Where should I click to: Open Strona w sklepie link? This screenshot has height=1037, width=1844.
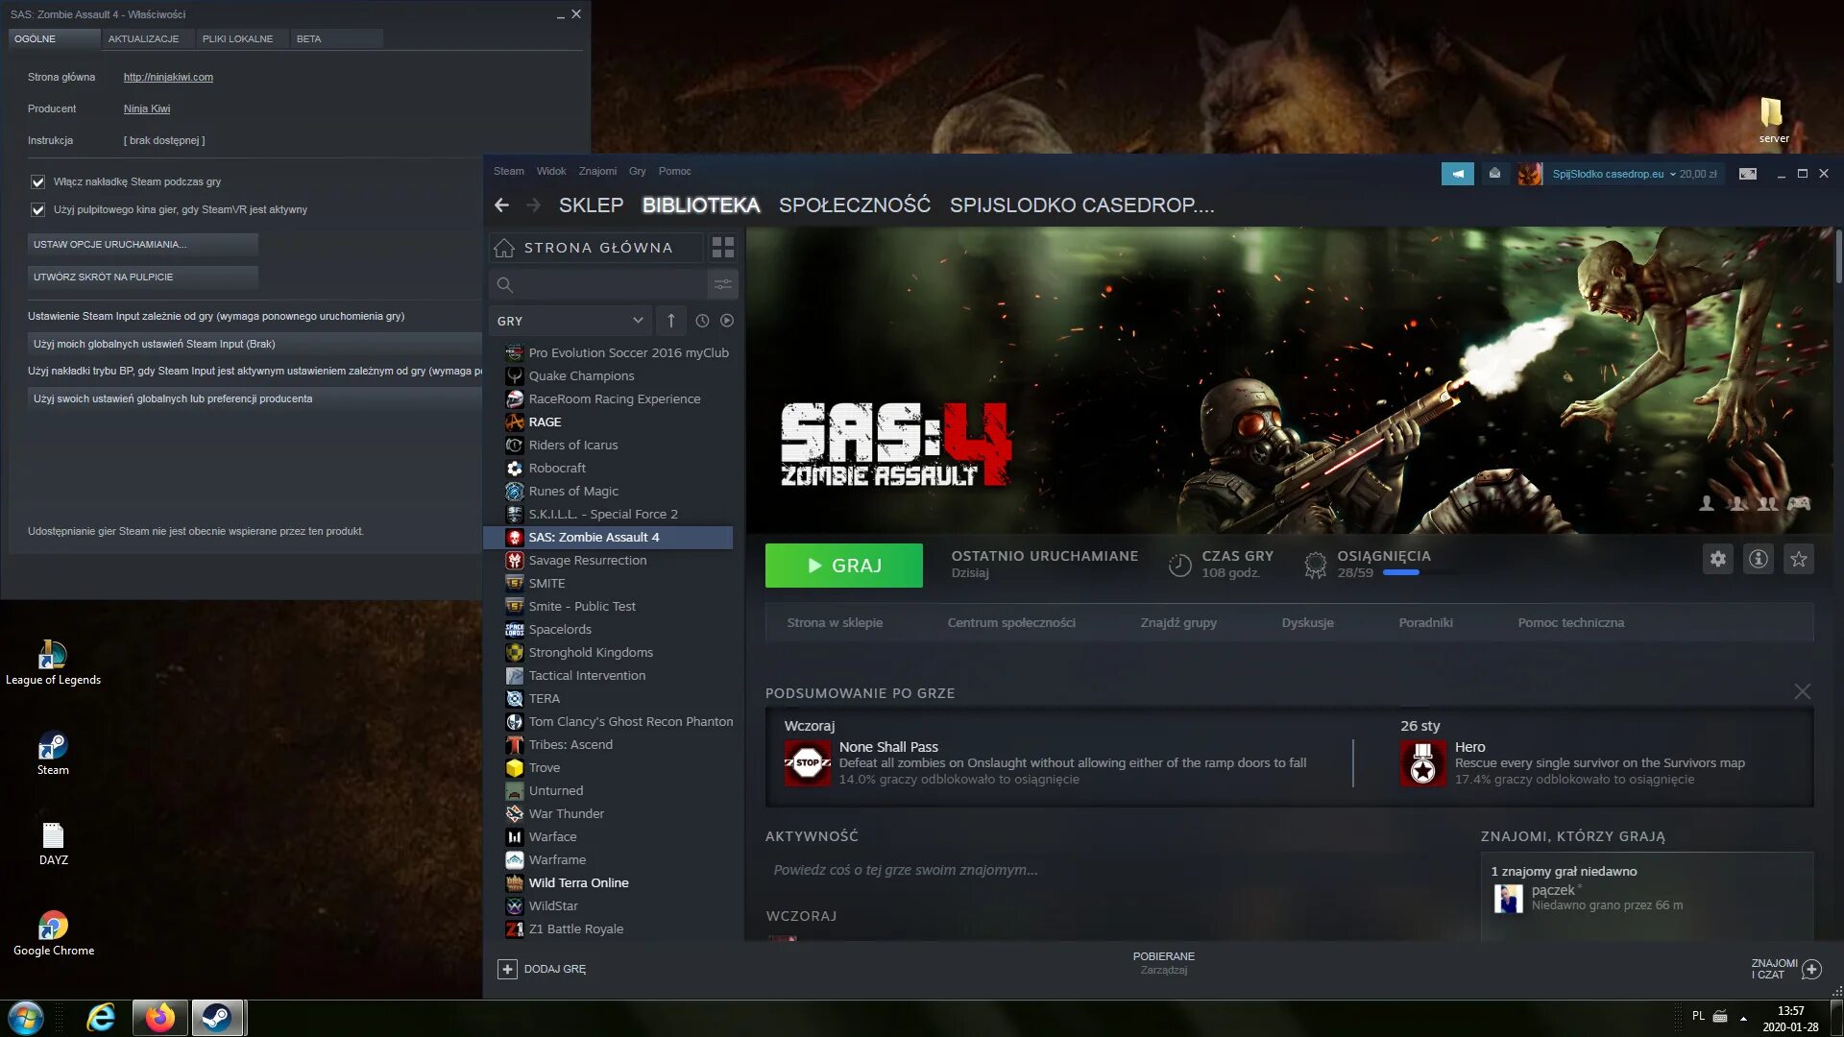(835, 622)
